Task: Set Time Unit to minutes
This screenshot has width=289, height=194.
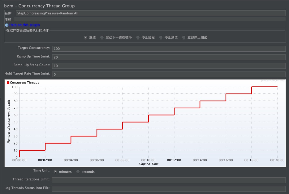Action: (x=55, y=172)
